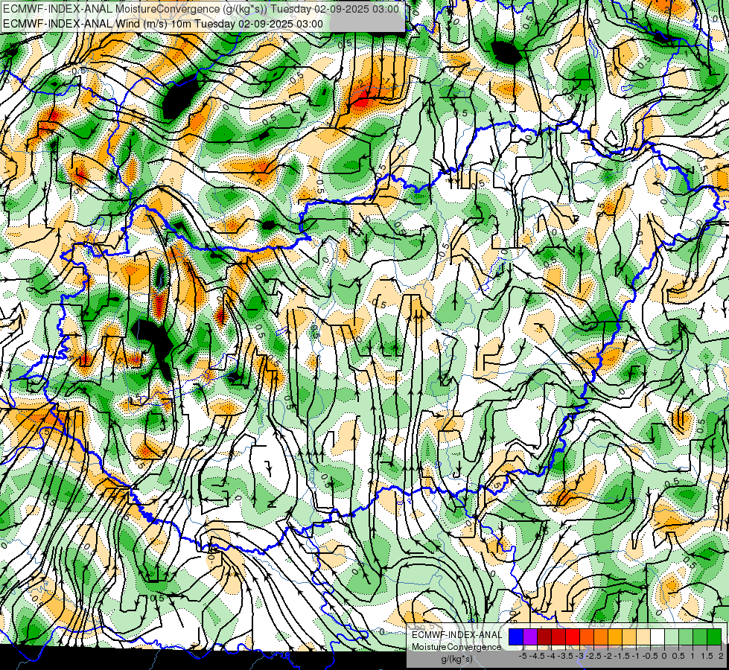
Task: Click the -5 tick label in the legend
Action: tap(523, 656)
